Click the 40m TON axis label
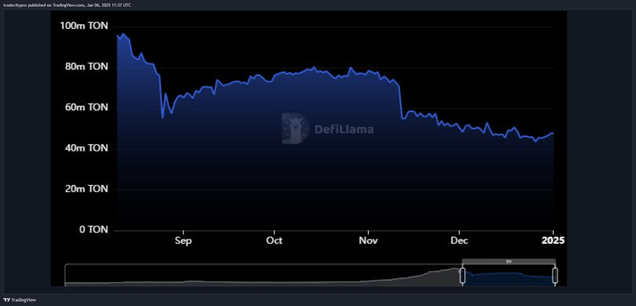 87,148
